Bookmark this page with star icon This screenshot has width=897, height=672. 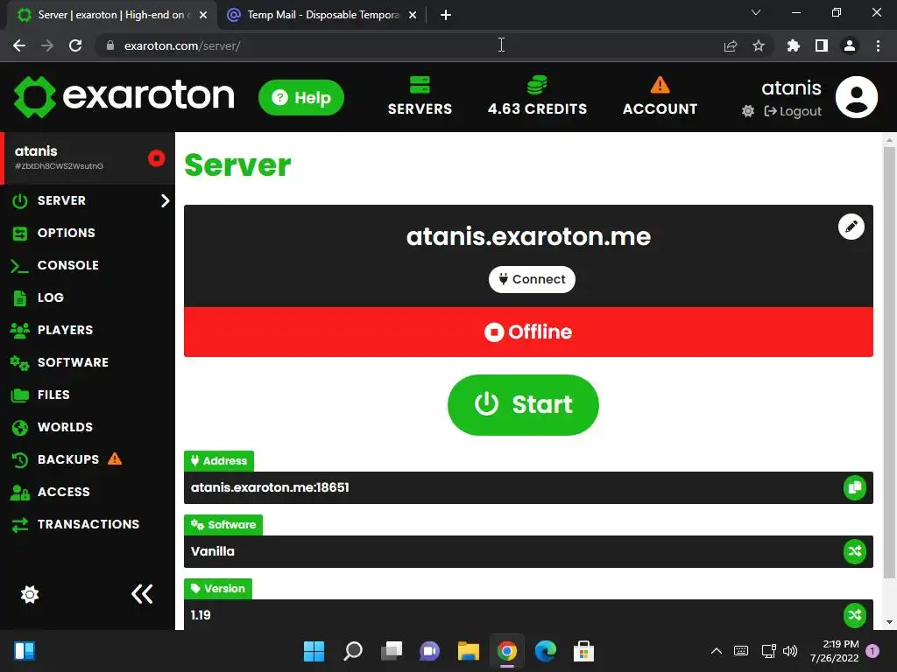coord(759,45)
